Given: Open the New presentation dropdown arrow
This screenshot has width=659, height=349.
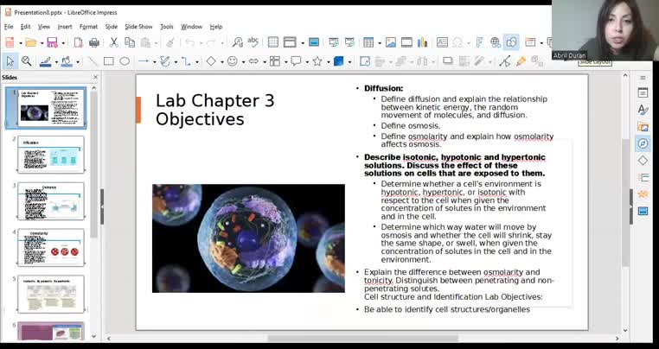Looking at the screenshot, I should pyautogui.click(x=20, y=43).
